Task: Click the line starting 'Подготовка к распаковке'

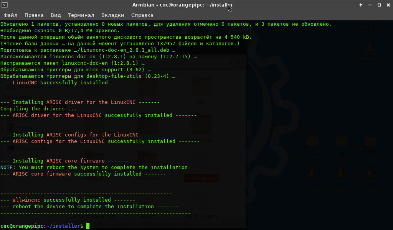Action: click(x=88, y=50)
